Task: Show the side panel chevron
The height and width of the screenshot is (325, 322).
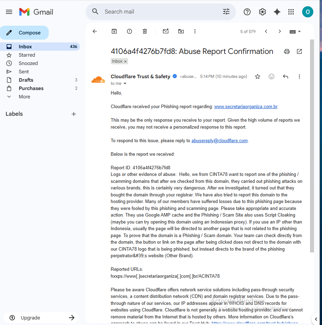Action: [316, 319]
